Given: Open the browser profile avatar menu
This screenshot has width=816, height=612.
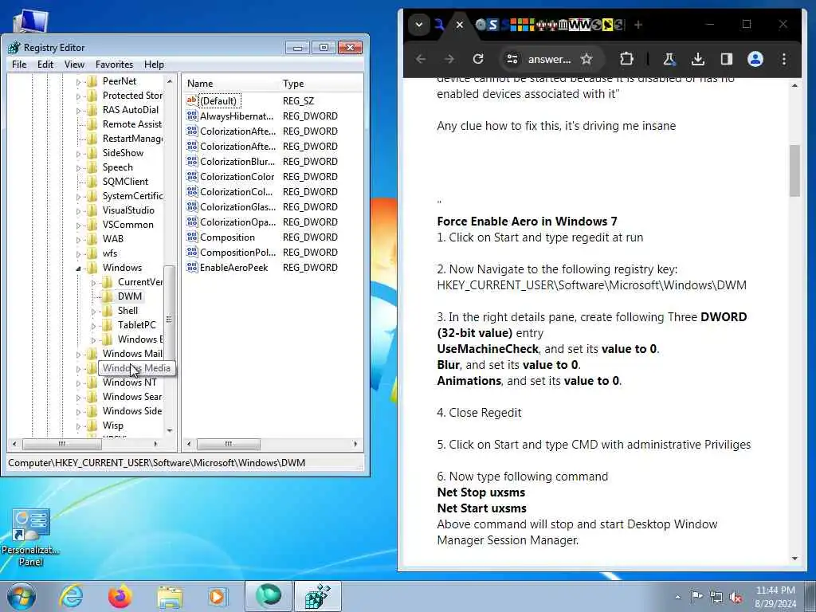Looking at the screenshot, I should click(x=755, y=59).
